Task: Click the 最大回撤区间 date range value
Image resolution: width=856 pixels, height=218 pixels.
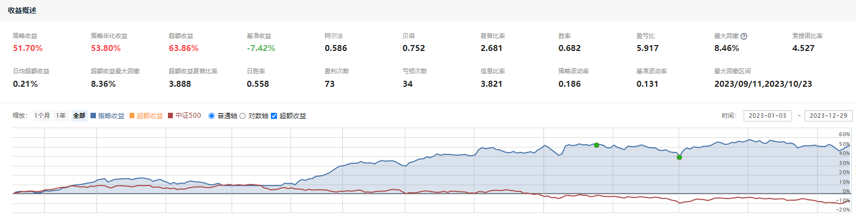Action: click(x=763, y=84)
